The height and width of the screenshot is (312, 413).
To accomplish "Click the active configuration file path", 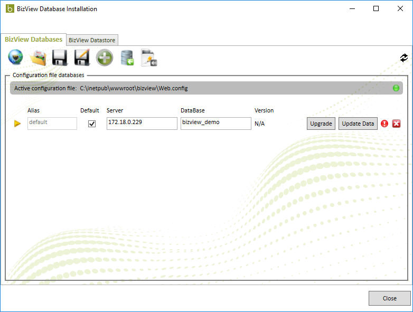I will pyautogui.click(x=134, y=88).
